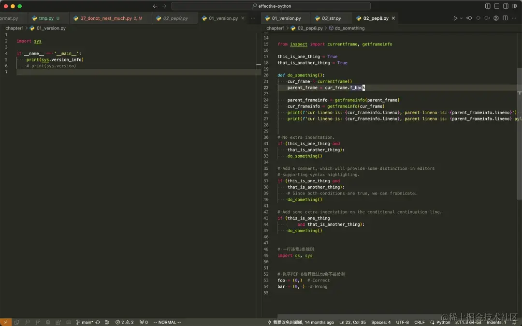522x326 pixels.
Task: Open 01_version.py breadcrumb item
Action: 47,29
